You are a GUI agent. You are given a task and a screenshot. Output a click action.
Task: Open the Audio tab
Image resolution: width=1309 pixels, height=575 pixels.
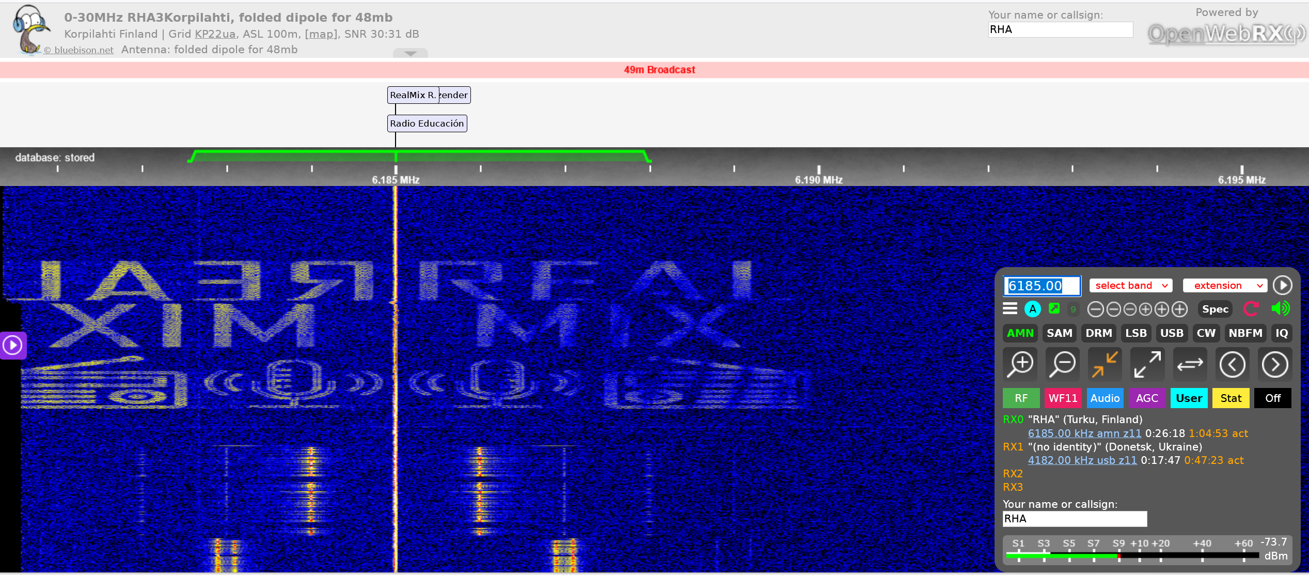(1105, 398)
